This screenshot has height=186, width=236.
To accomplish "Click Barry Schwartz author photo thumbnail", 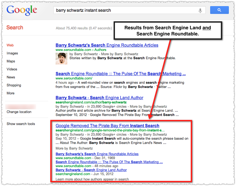I will (x=61, y=58).
